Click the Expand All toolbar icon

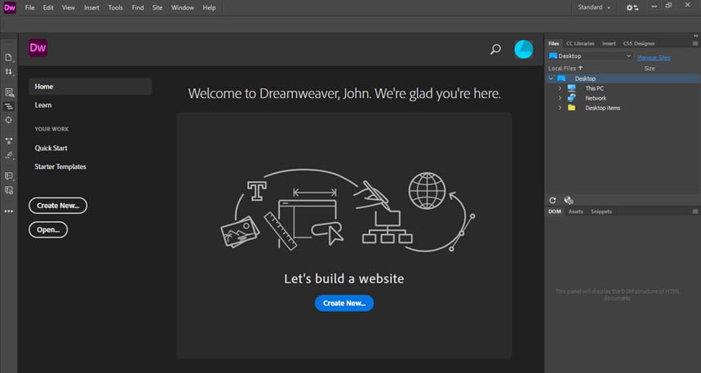coord(8,141)
